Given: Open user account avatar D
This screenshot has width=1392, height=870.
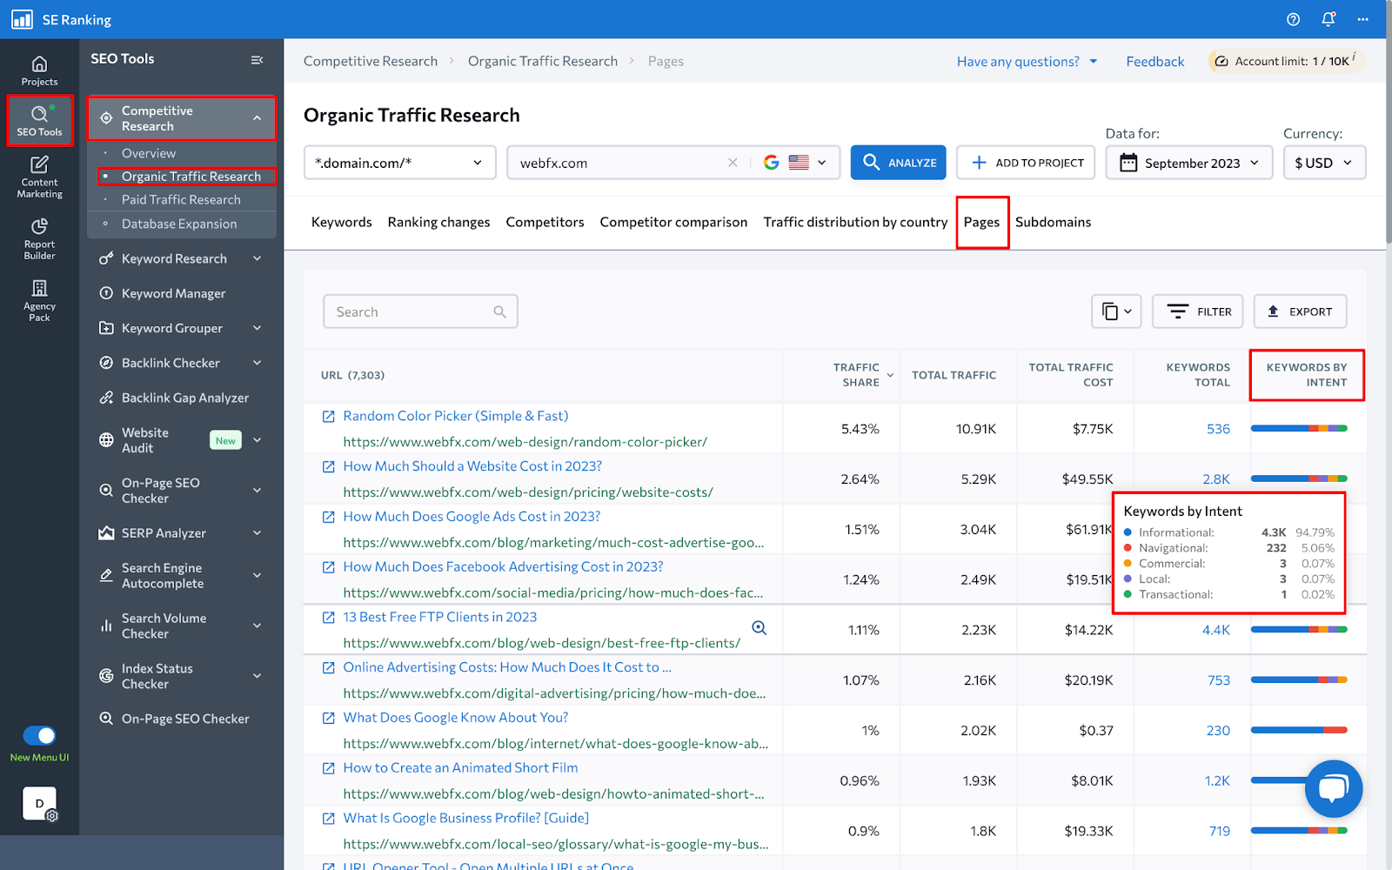Looking at the screenshot, I should coord(39,804).
